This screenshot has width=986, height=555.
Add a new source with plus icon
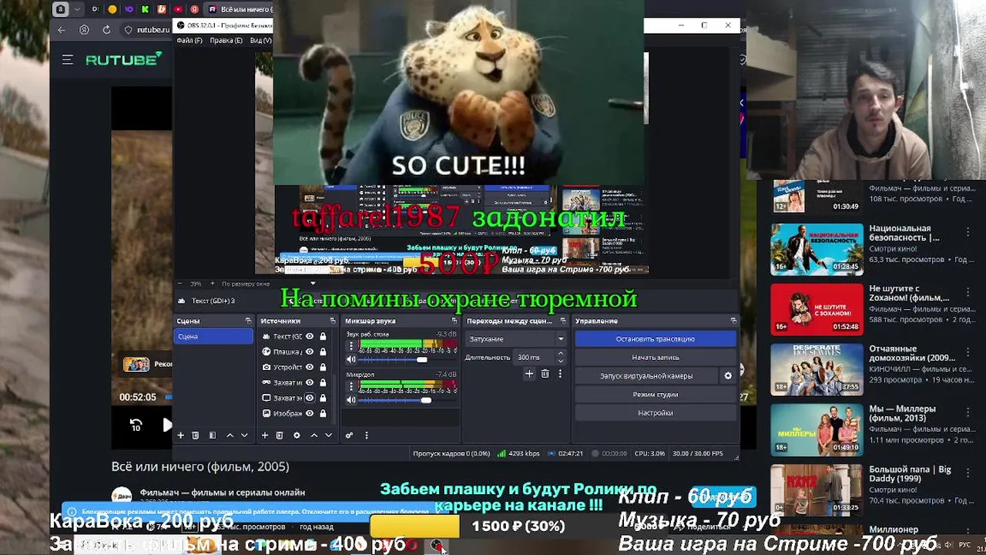[265, 436]
